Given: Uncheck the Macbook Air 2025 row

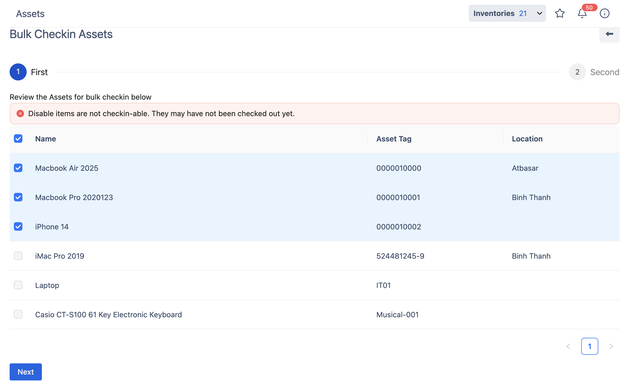Looking at the screenshot, I should pos(18,168).
